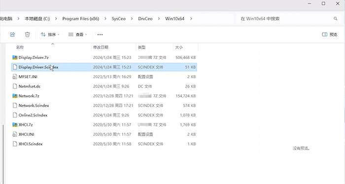Select Online2.ScIndex file name
Image resolution: width=345 pixels, height=184 pixels.
pyautogui.click(x=33, y=115)
